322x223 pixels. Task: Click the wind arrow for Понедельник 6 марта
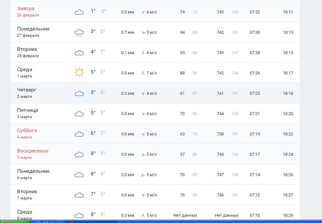pos(143,175)
